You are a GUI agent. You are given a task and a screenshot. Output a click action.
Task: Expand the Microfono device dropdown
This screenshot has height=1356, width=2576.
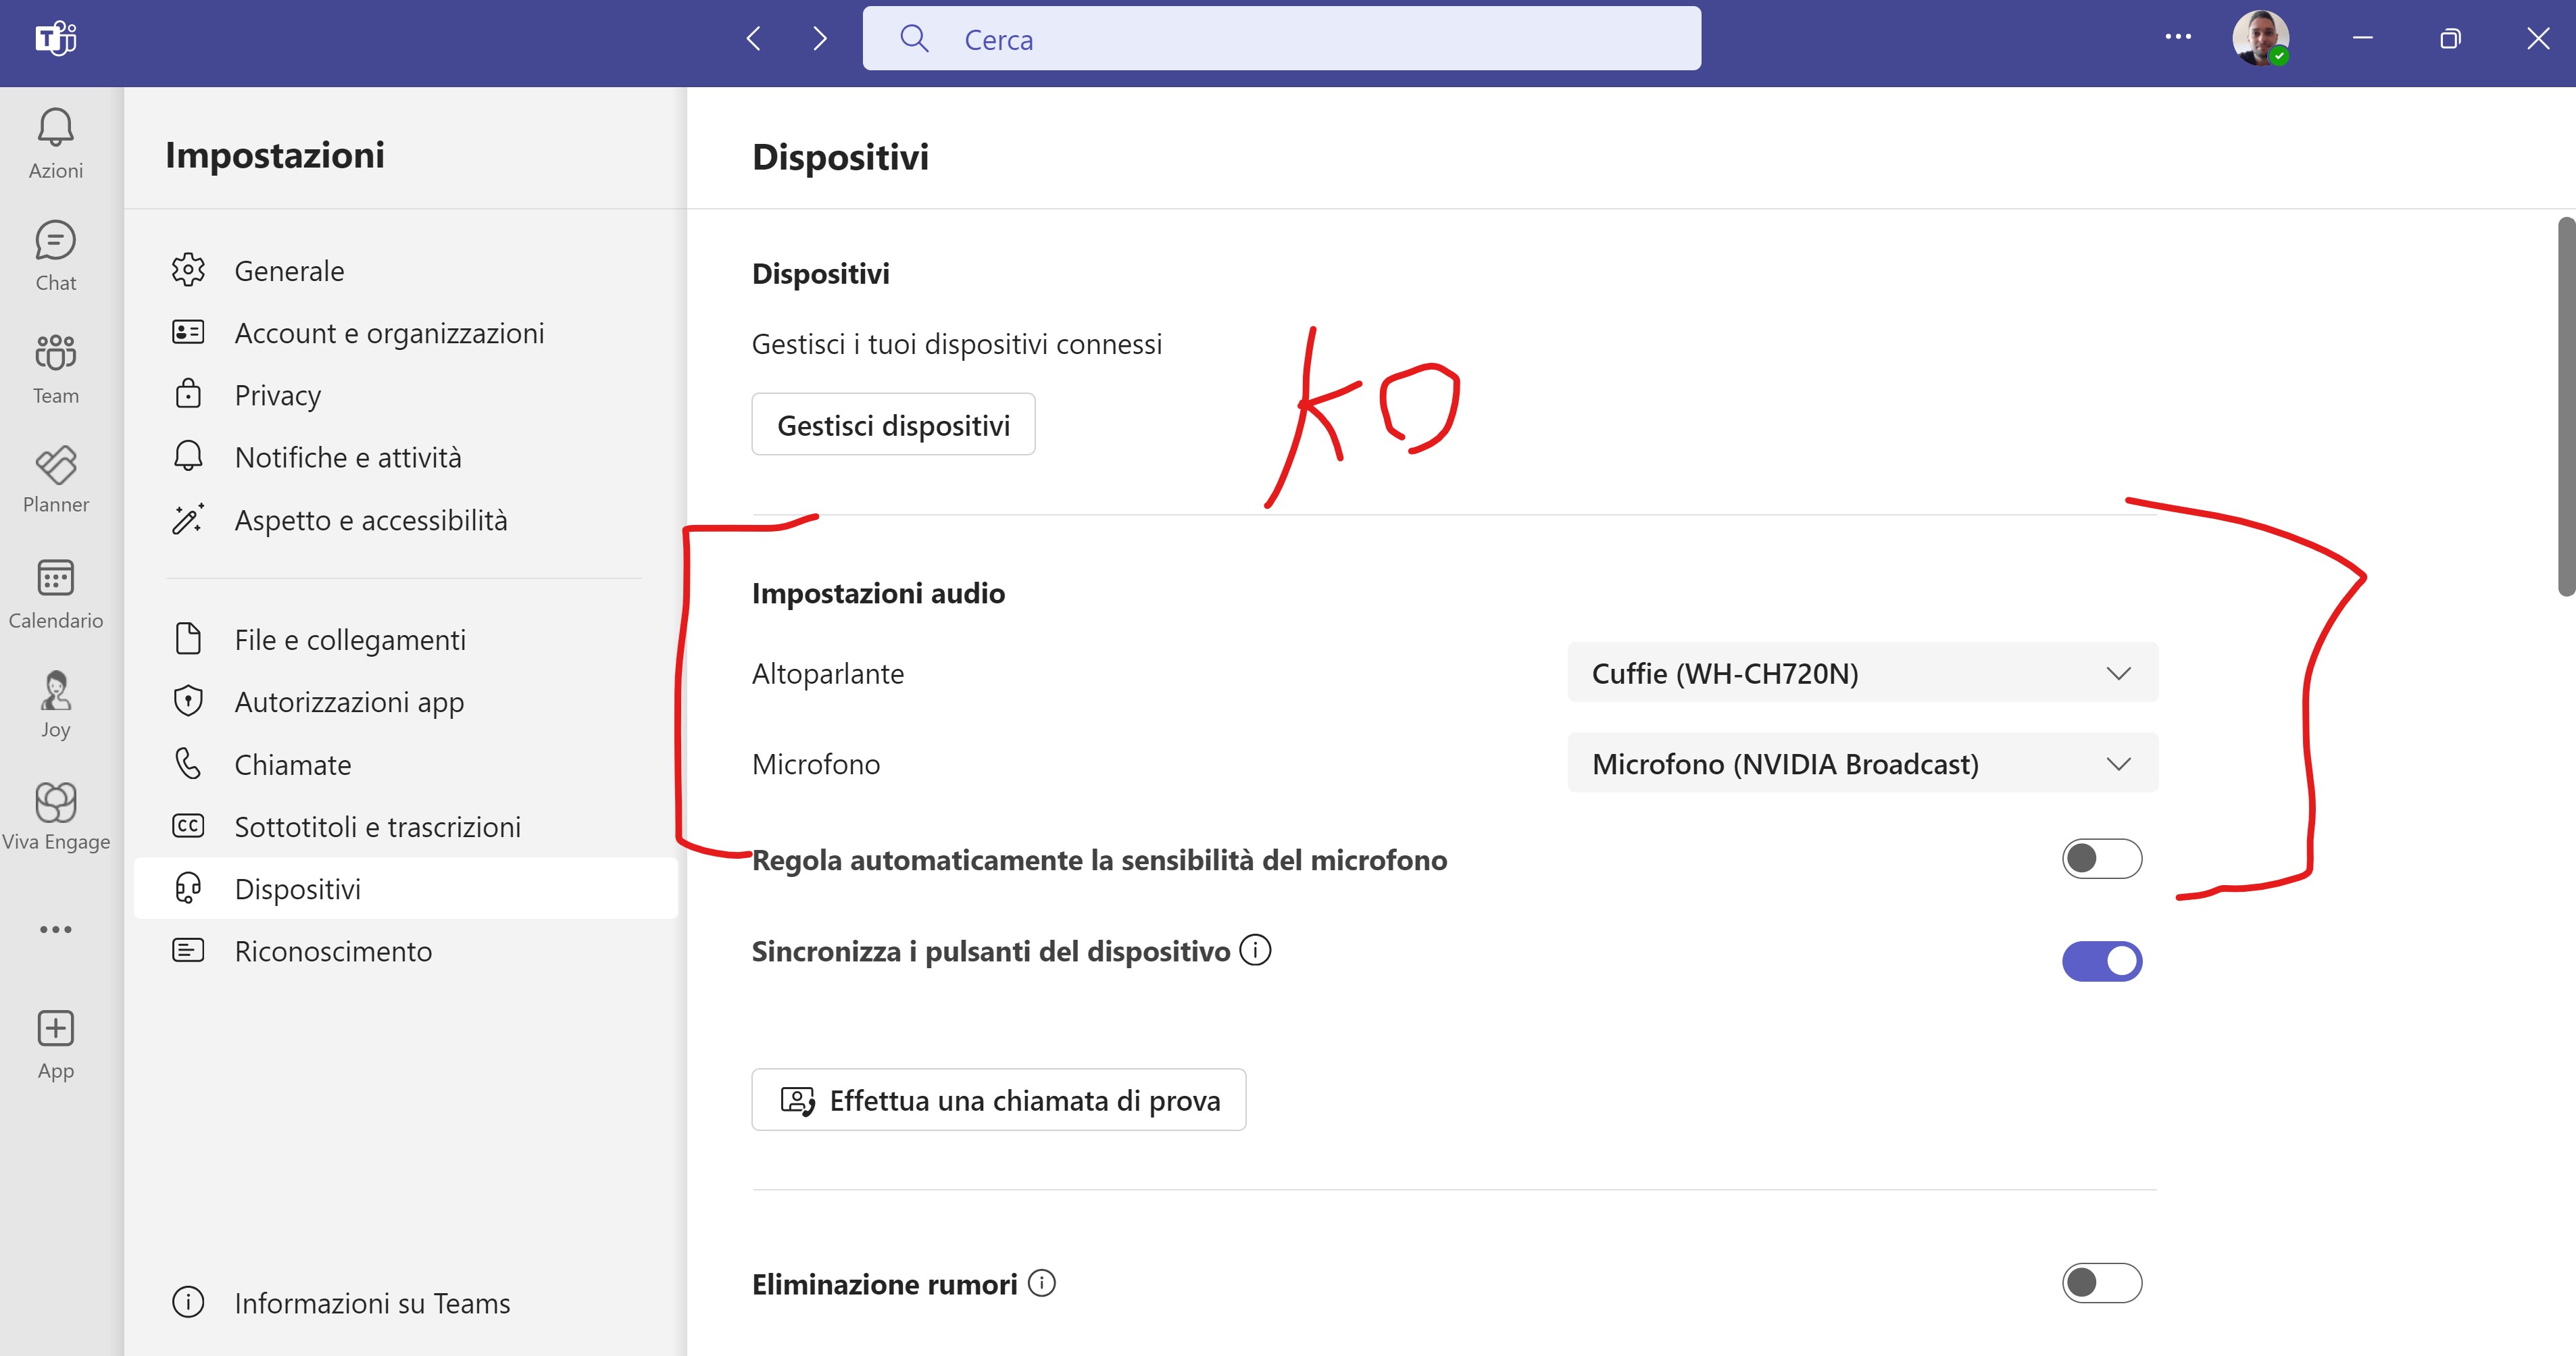1863,763
